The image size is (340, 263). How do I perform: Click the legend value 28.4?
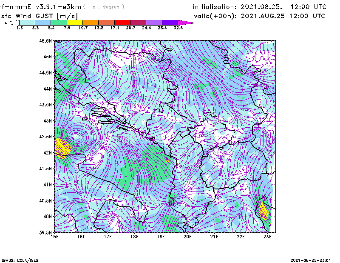[162, 28]
